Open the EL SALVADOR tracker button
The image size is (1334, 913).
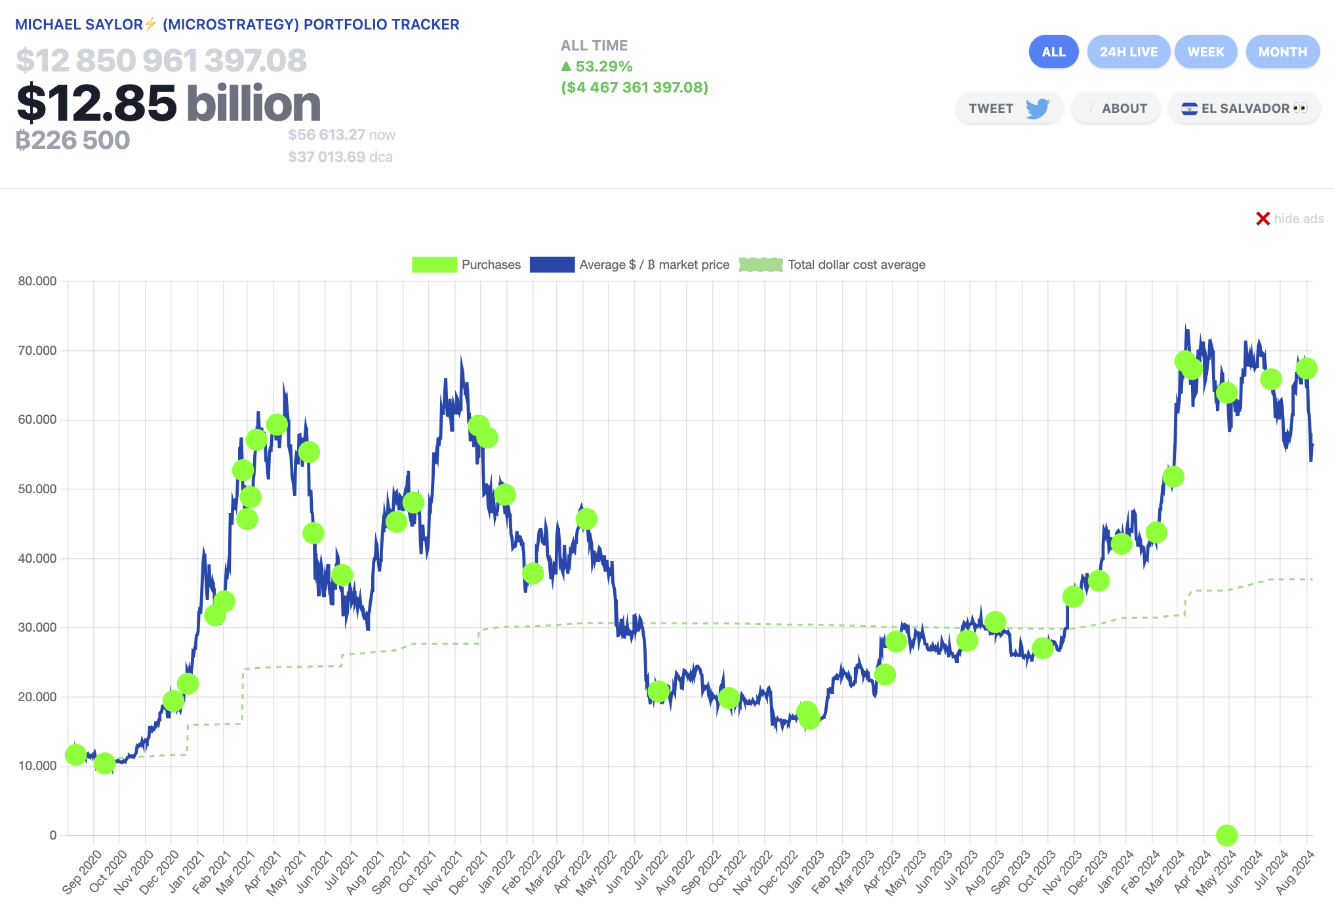pyautogui.click(x=1244, y=108)
